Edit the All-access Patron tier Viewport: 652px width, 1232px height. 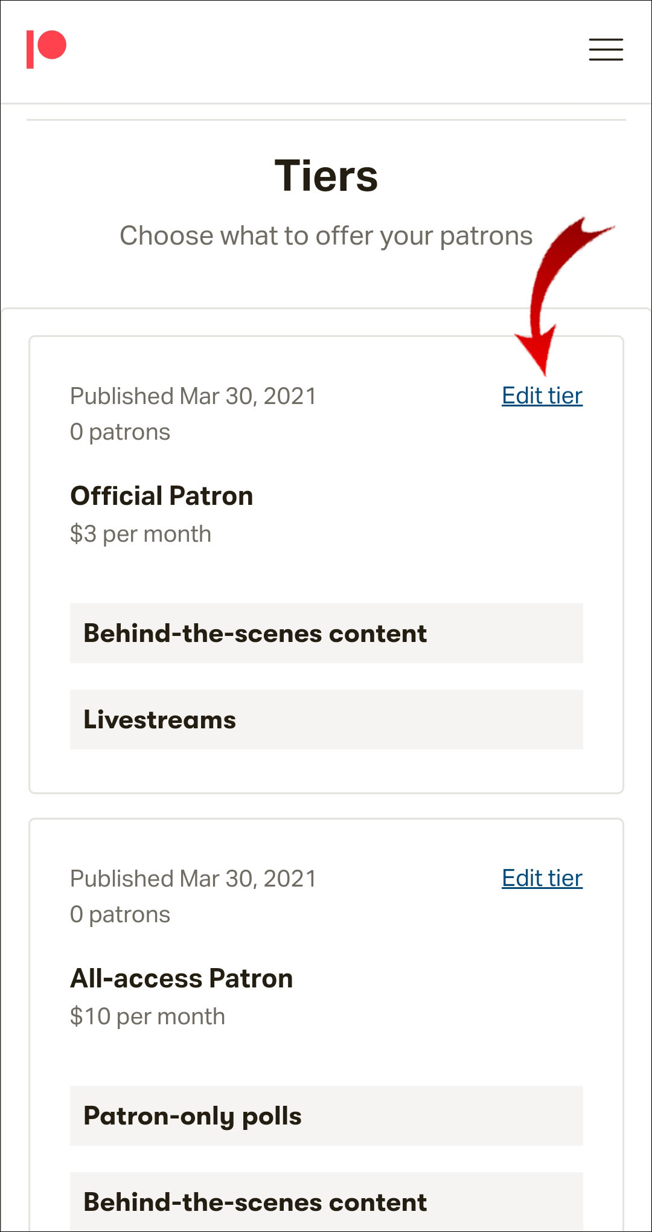click(x=542, y=879)
